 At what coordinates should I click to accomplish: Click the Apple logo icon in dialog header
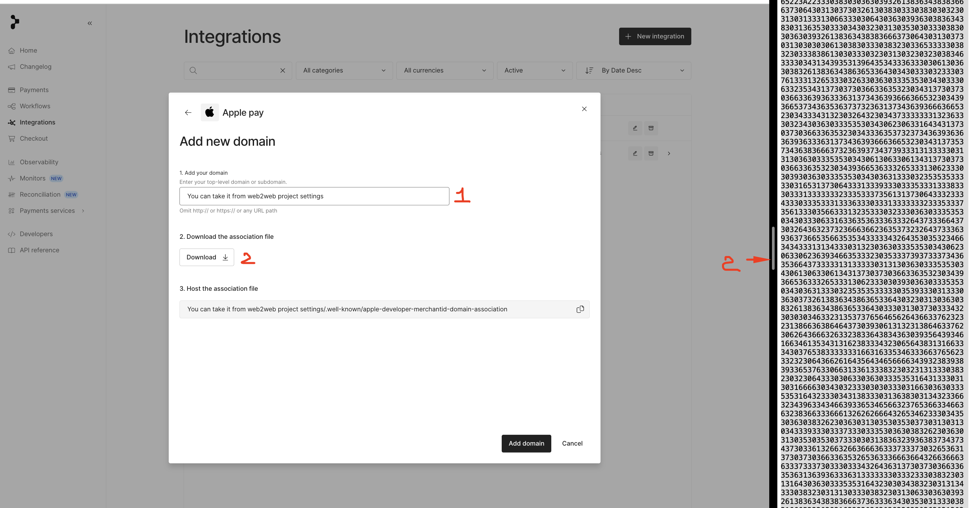click(210, 112)
